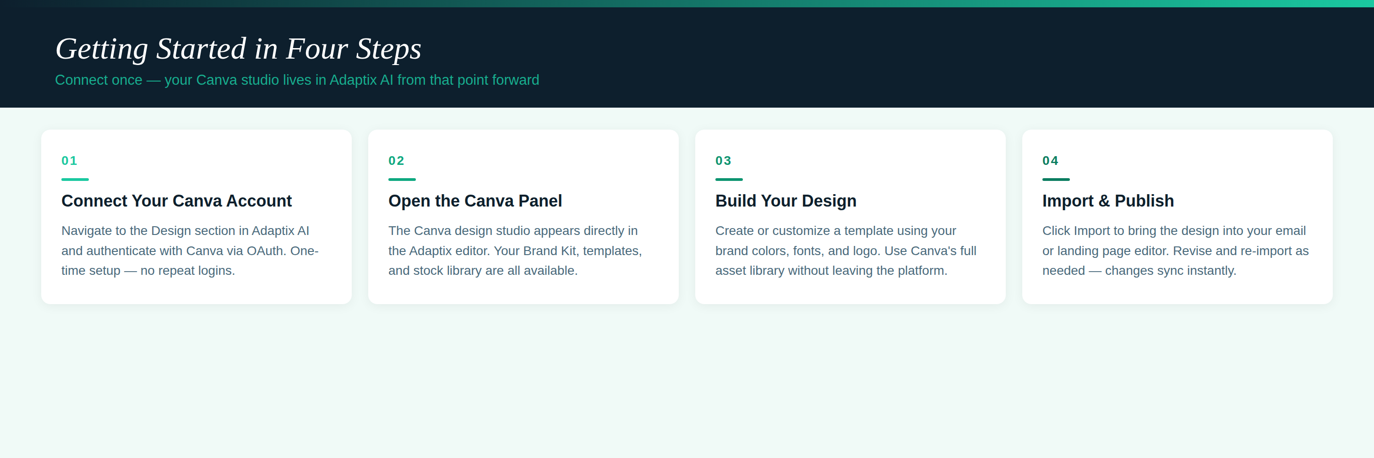Click the subtitle starting 'Connect once — your Canva studio'
The image size is (1374, 458).
297,80
